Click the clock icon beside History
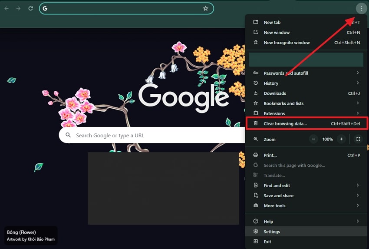The width and height of the screenshot is (369, 249). 256,83
